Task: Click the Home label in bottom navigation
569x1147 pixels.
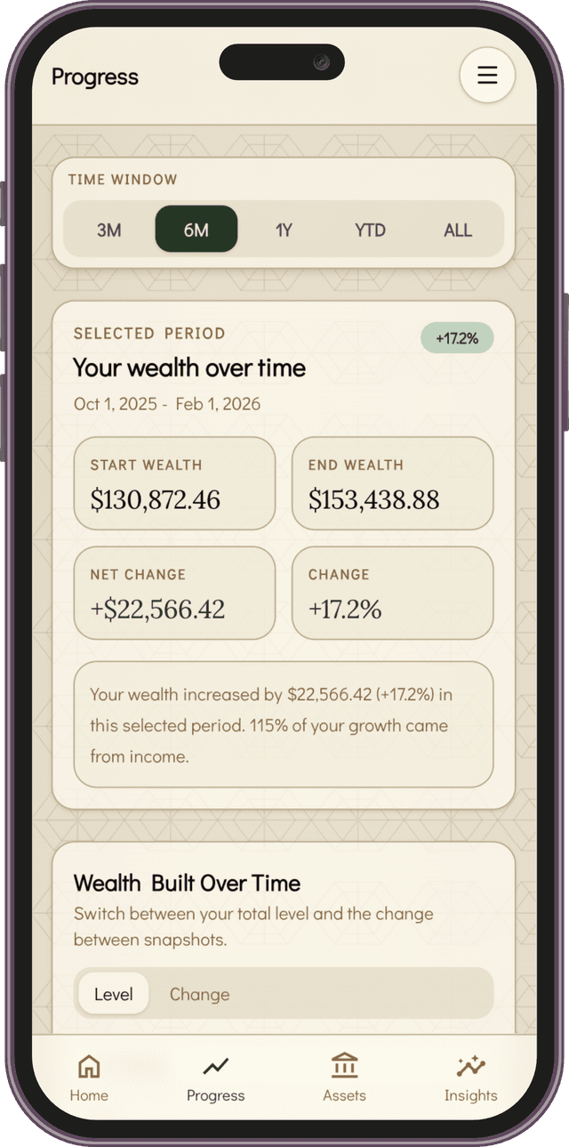Action: click(88, 1095)
